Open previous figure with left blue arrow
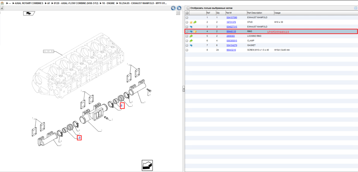The height and width of the screenshot is (172, 358). click(173, 8)
